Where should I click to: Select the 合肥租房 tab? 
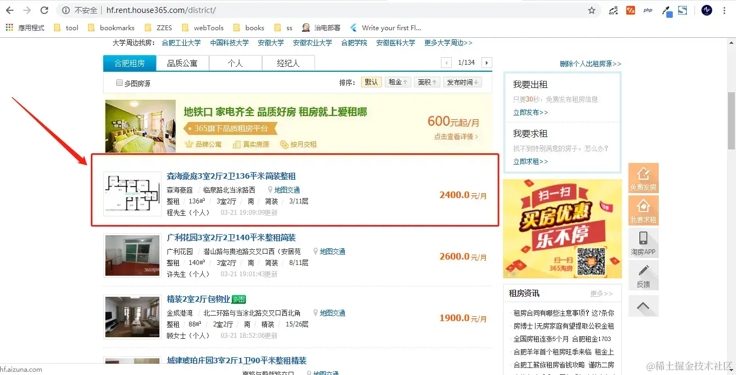(130, 63)
